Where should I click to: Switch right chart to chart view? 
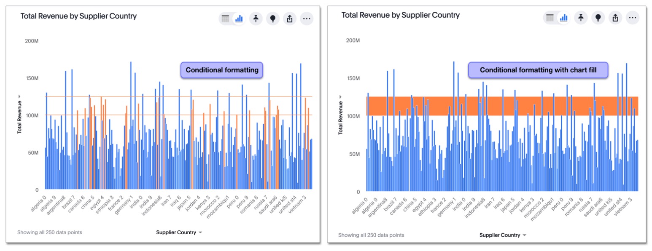[564, 18]
